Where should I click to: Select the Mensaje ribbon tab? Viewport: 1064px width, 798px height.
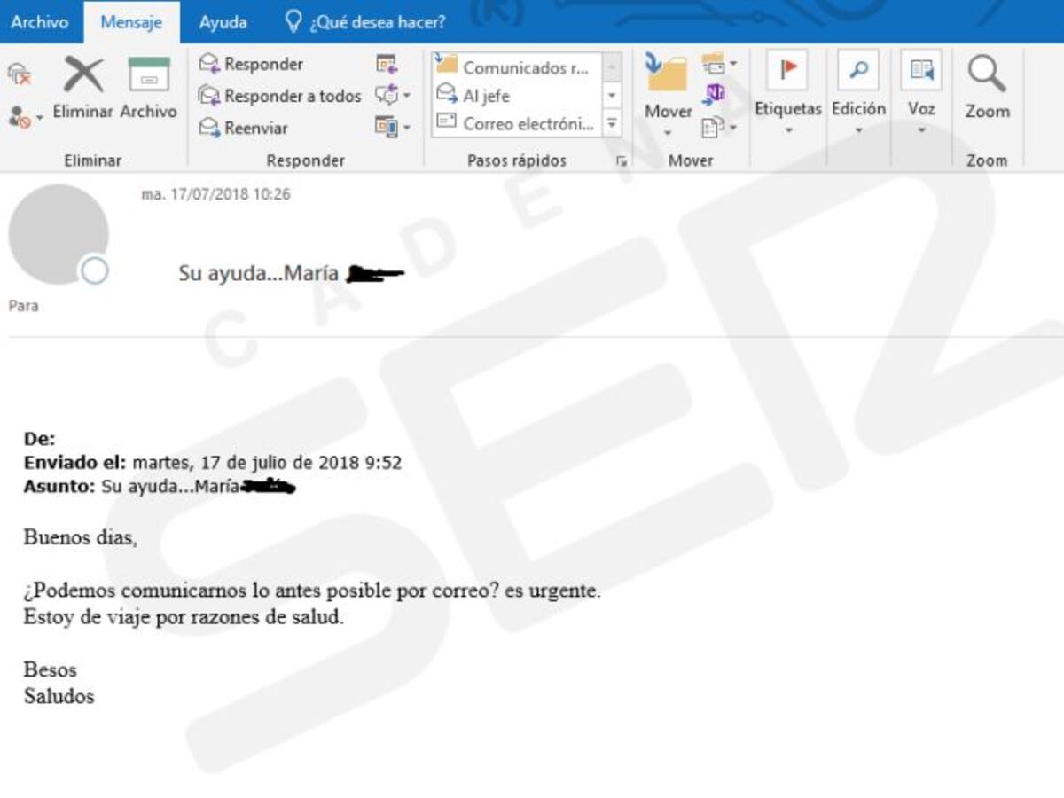[131, 23]
